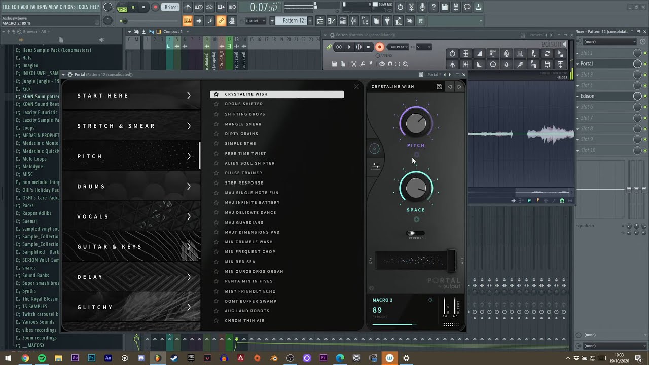Expand the STRETCH & SMEAR category
The width and height of the screenshot is (649, 365).
[x=131, y=126]
